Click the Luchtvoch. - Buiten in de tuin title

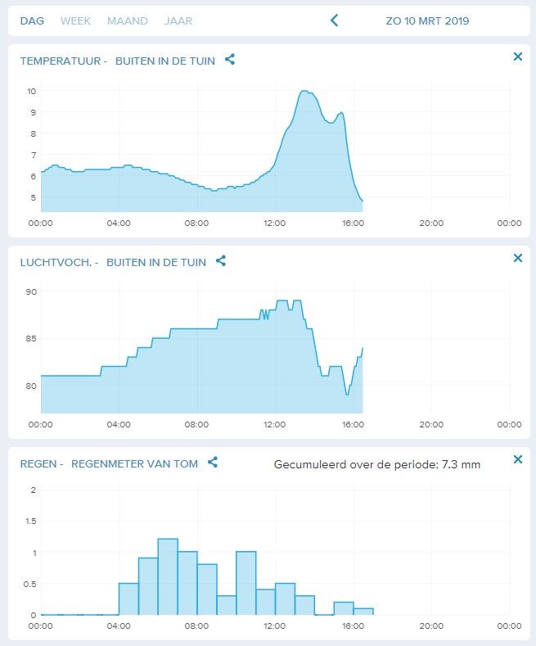pos(113,263)
